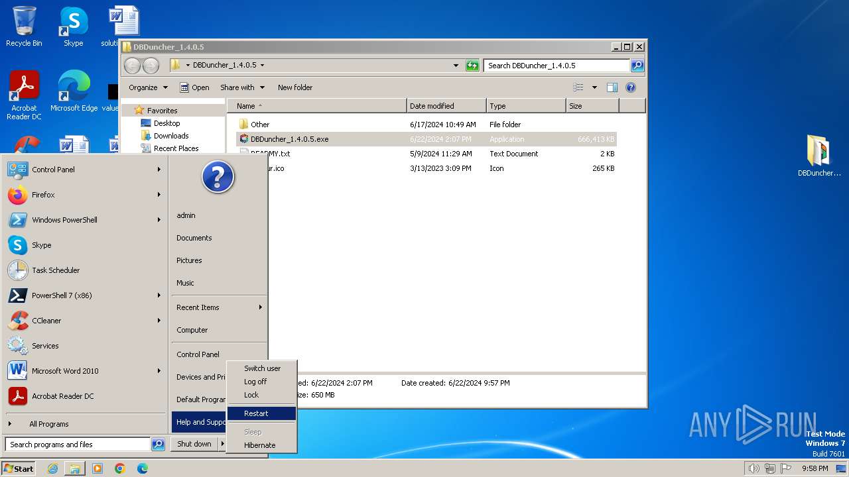This screenshot has width=849, height=477.
Task: Click the clock showing 9:58 PM
Action: click(x=815, y=468)
